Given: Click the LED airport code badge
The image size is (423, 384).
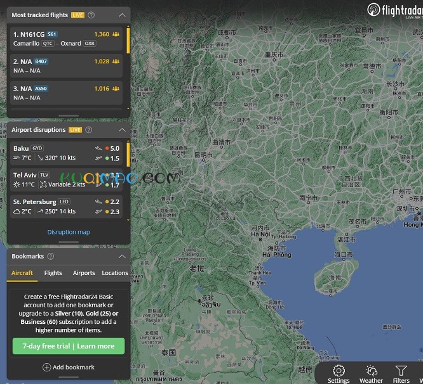Looking at the screenshot, I should (x=64, y=202).
